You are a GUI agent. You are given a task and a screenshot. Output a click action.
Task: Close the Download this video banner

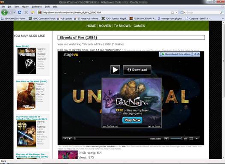[198, 54]
